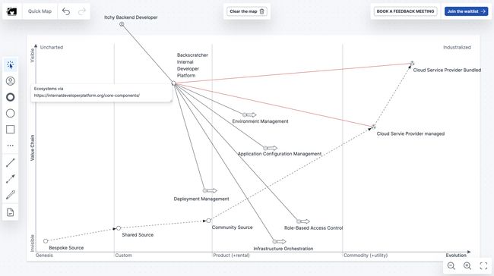Screen dimensions: 494x276
Task: Choose the dashed arrow evolution tool
Action: tap(11, 179)
